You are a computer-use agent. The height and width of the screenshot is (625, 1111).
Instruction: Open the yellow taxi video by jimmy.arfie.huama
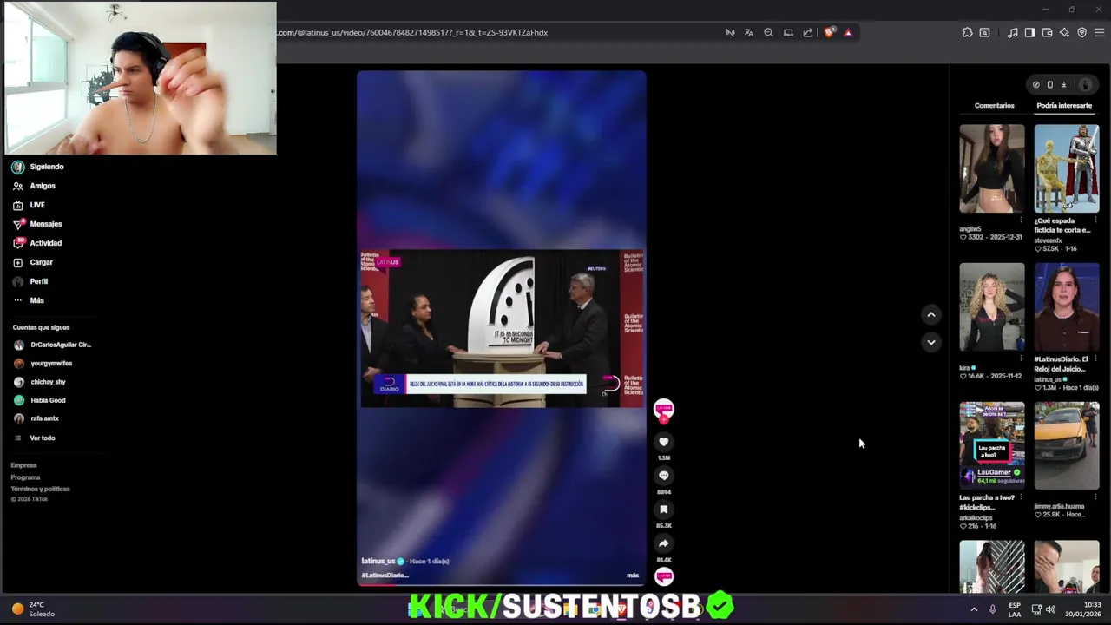(x=1067, y=445)
